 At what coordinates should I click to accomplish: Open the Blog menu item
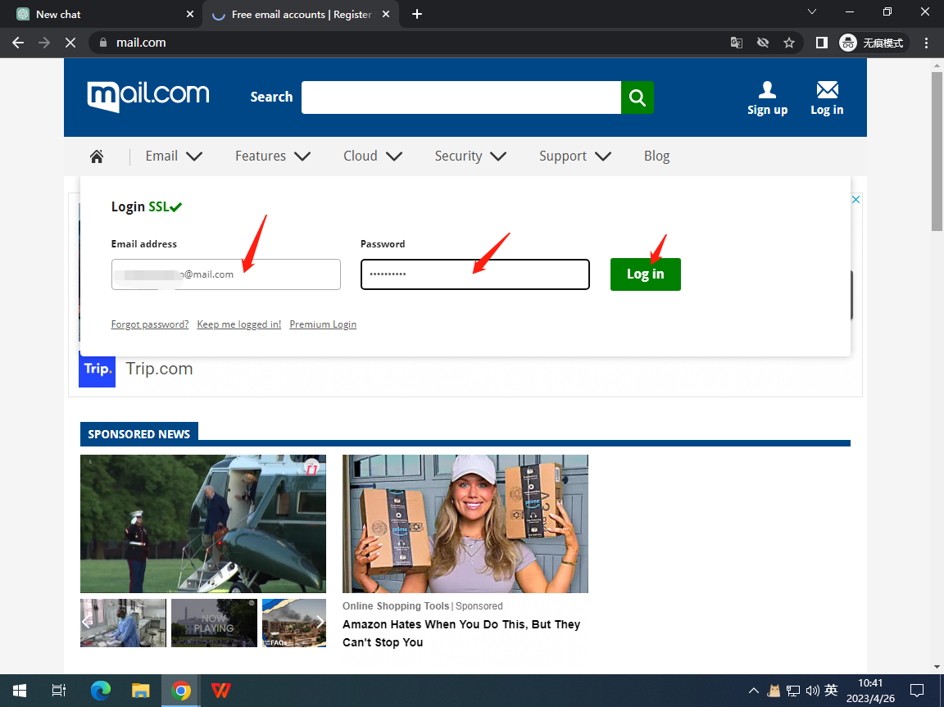[x=656, y=156]
